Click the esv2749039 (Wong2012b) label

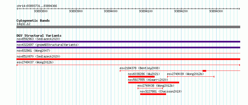click(x=185, y=74)
